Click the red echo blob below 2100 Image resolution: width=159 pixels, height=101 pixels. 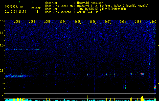(x=155, y=87)
